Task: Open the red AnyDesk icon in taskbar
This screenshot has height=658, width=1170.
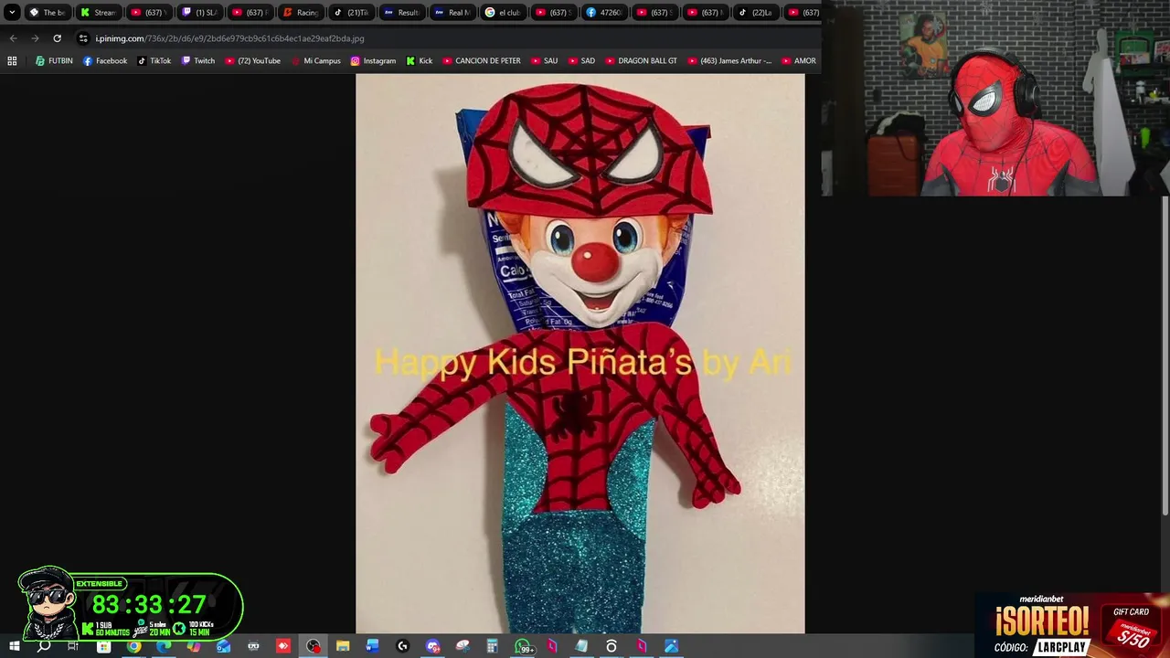Action: [x=283, y=646]
